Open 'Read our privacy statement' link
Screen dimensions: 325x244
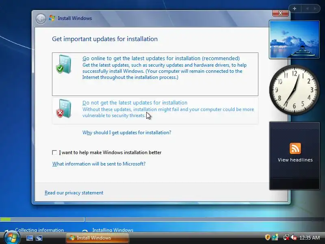pyautogui.click(x=74, y=193)
